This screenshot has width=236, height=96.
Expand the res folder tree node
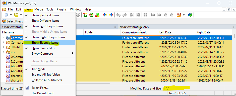[4, 52]
